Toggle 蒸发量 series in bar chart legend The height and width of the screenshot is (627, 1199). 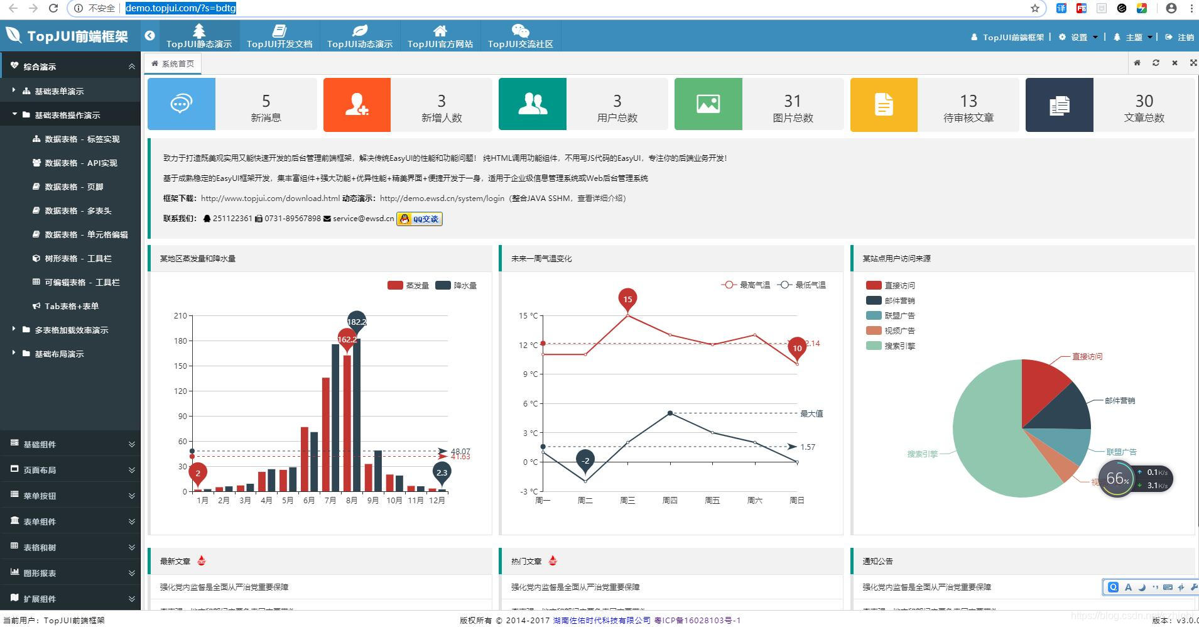point(408,285)
